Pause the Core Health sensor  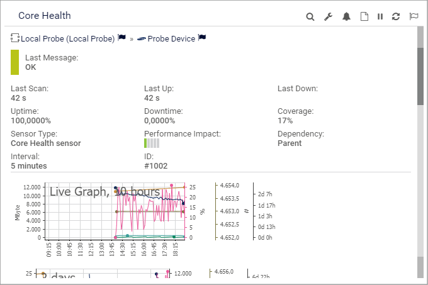pyautogui.click(x=380, y=16)
